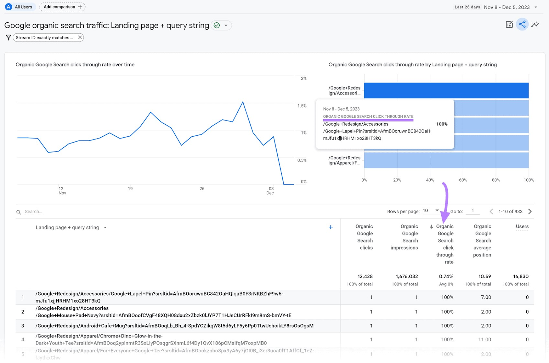Open the Stream ID exactly matches filter chip
The height and width of the screenshot is (363, 549).
[45, 37]
